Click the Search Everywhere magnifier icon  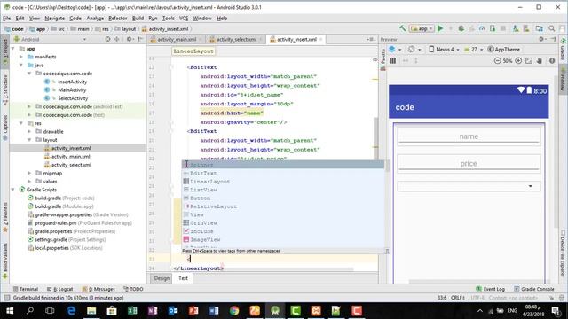tap(552, 28)
